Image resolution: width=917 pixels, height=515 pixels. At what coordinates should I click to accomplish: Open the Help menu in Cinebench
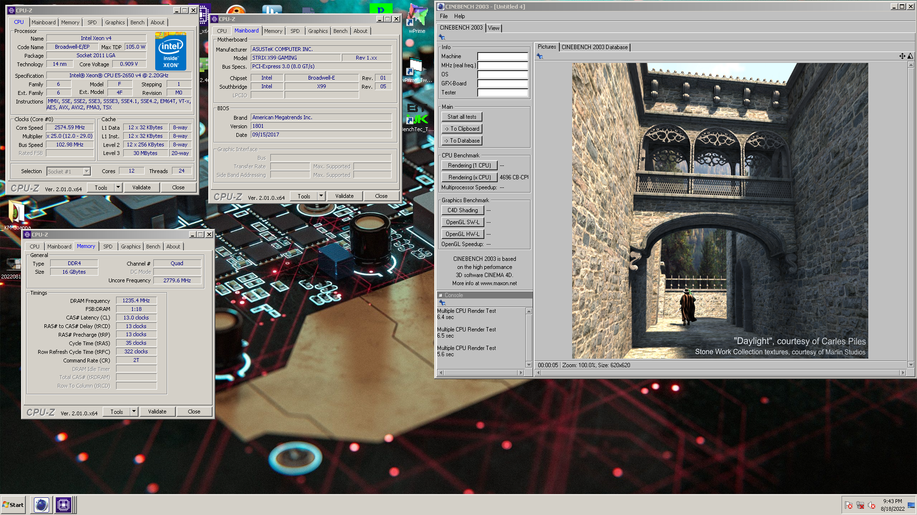[459, 16]
